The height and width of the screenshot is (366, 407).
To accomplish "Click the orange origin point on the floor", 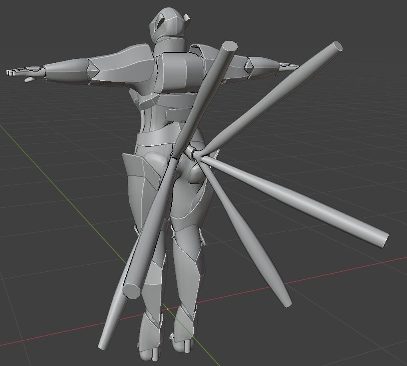I will pyautogui.click(x=168, y=308).
